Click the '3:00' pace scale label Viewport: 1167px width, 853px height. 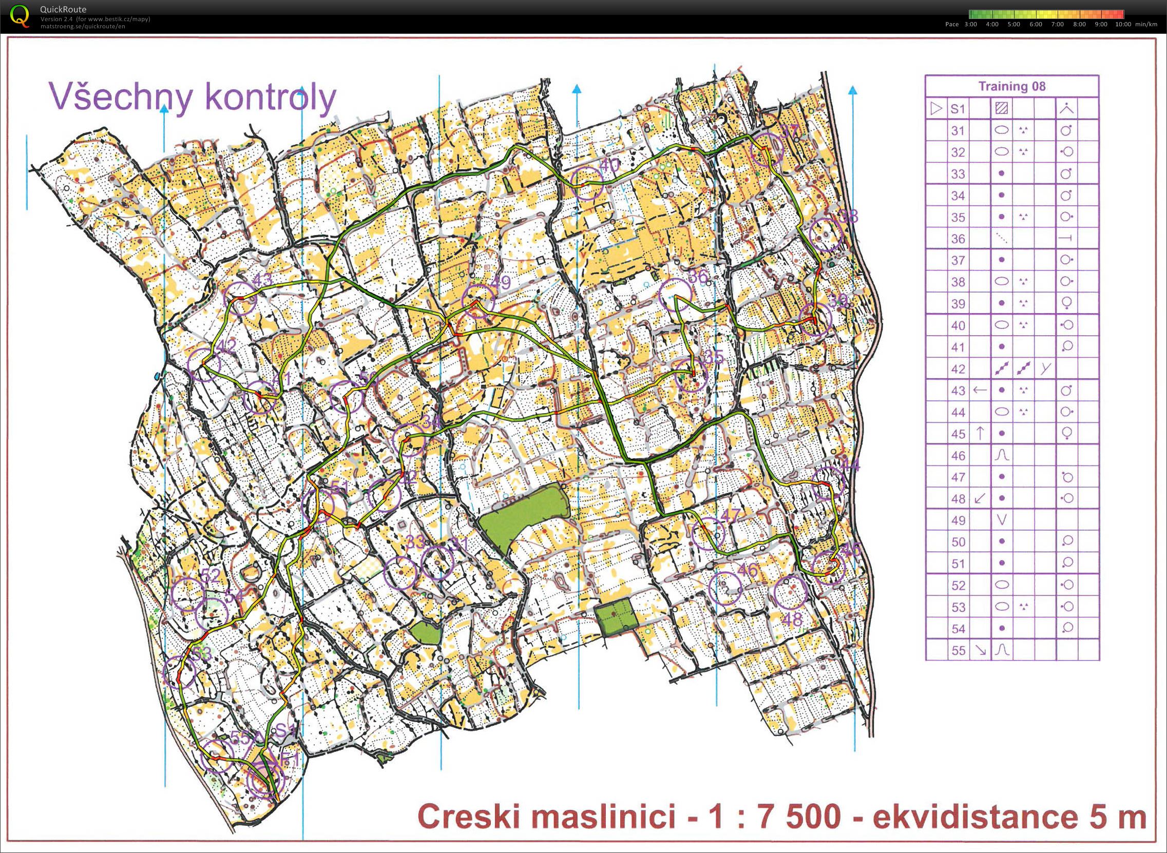(x=971, y=24)
